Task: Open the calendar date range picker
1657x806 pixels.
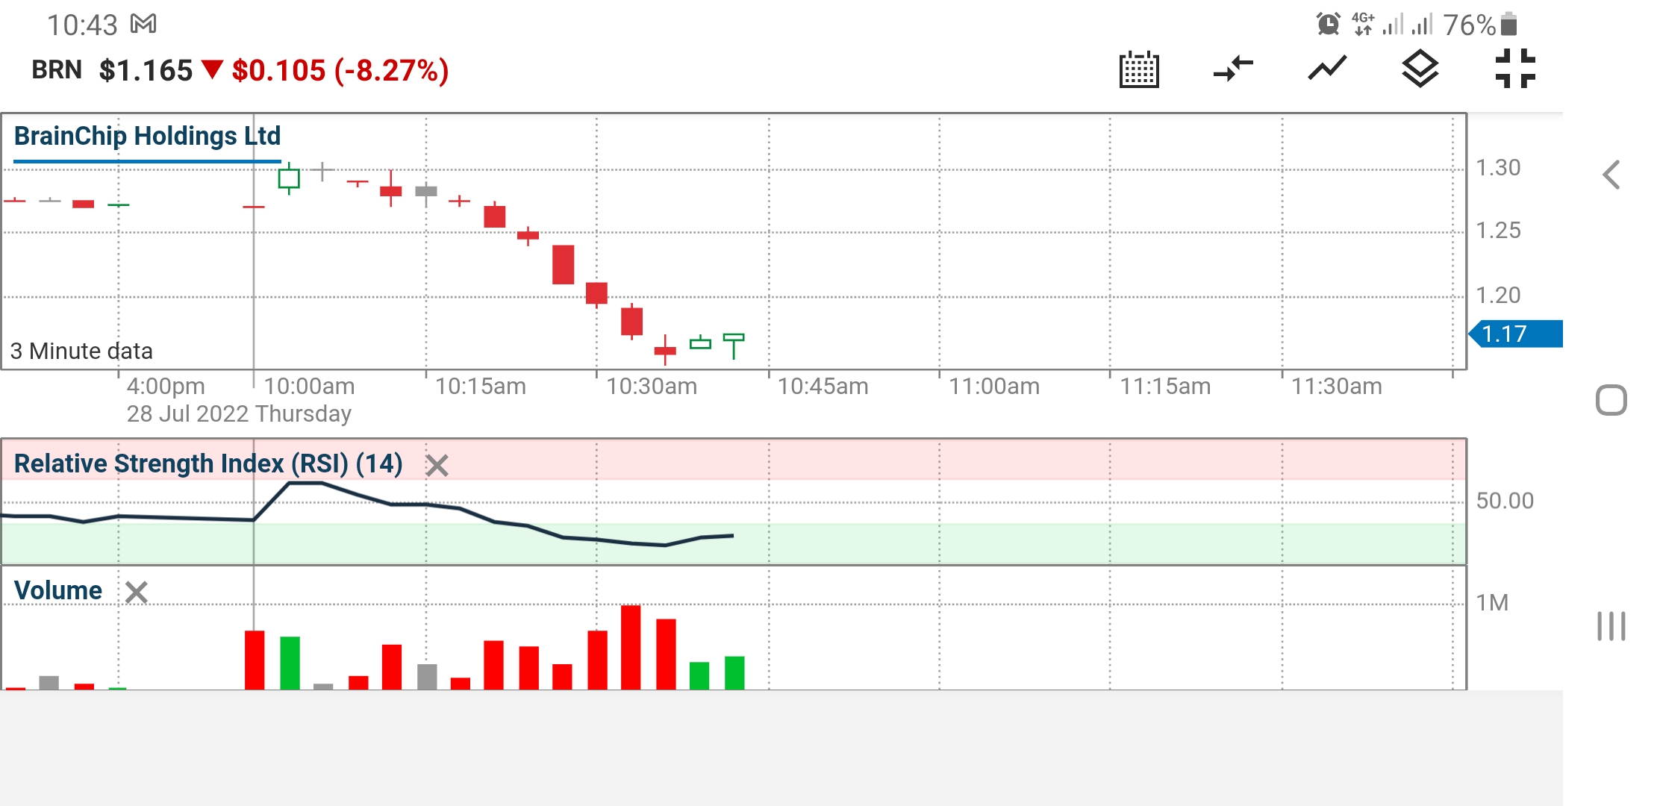Action: [x=1139, y=69]
